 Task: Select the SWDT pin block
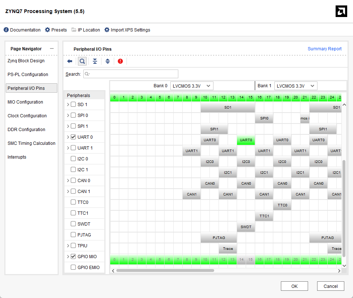(246, 227)
